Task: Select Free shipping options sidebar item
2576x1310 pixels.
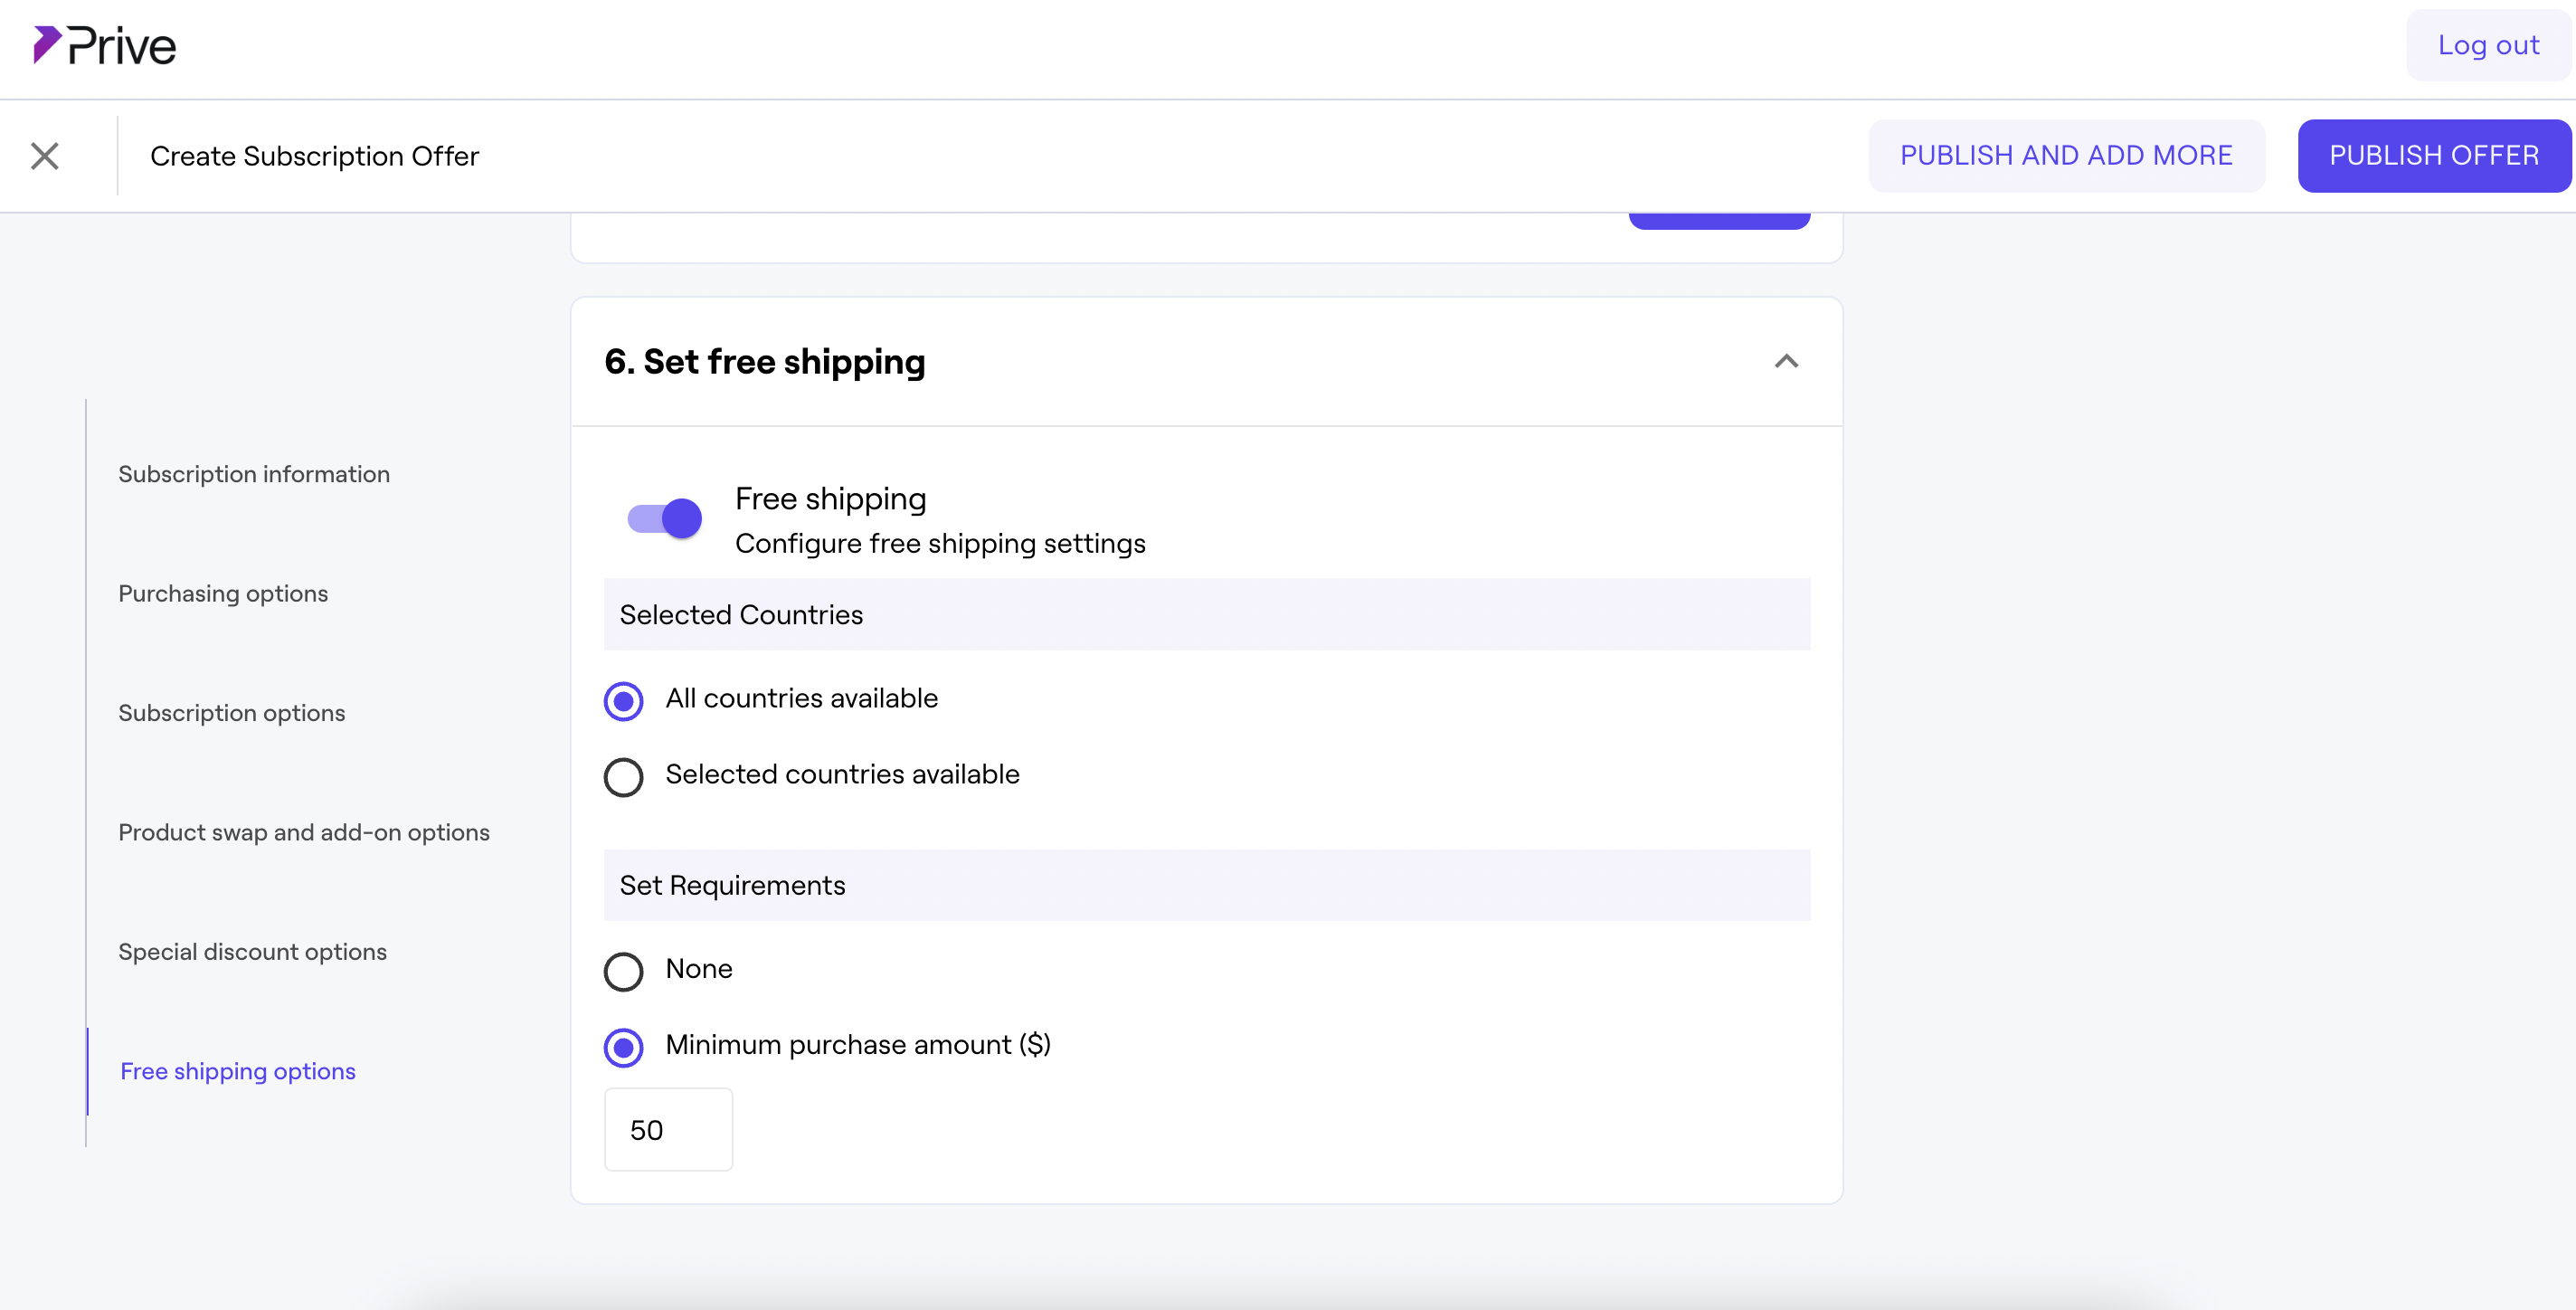Action: pos(238,1071)
